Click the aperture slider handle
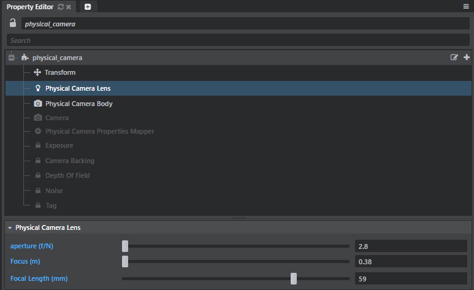This screenshot has height=290, width=474. (125, 246)
